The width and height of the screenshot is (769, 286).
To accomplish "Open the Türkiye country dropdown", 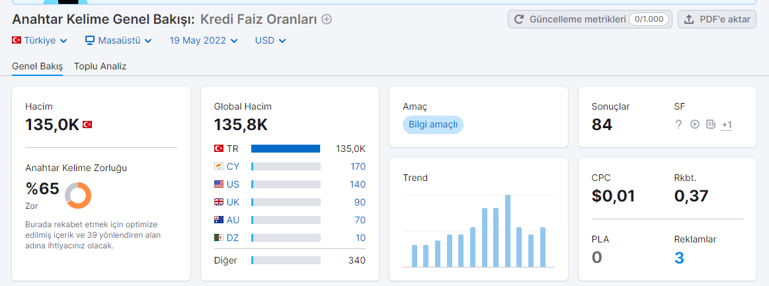I will [40, 41].
